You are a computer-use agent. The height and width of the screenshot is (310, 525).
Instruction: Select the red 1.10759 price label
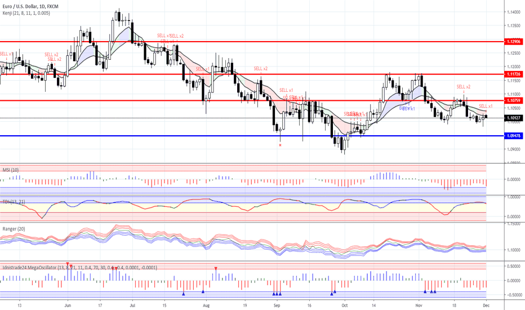pyautogui.click(x=513, y=101)
